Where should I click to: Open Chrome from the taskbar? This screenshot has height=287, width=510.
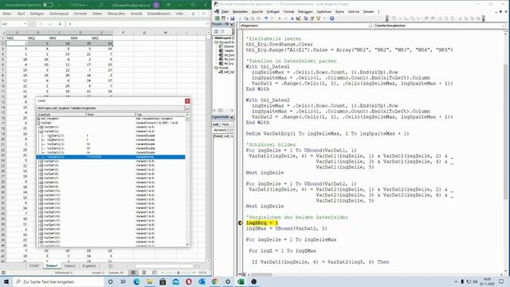pyautogui.click(x=214, y=281)
